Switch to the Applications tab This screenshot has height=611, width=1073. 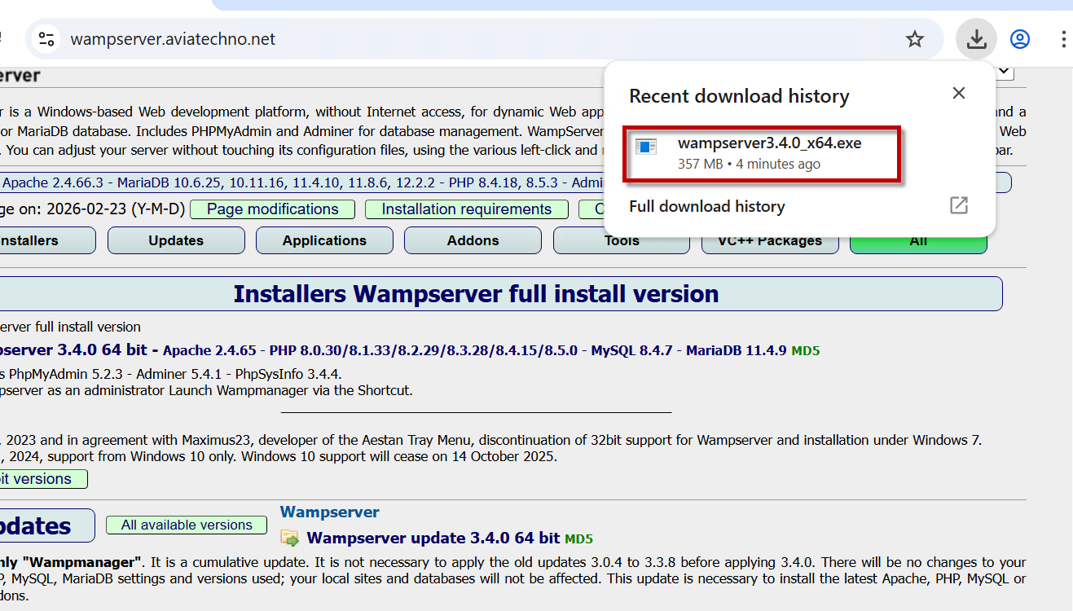324,240
